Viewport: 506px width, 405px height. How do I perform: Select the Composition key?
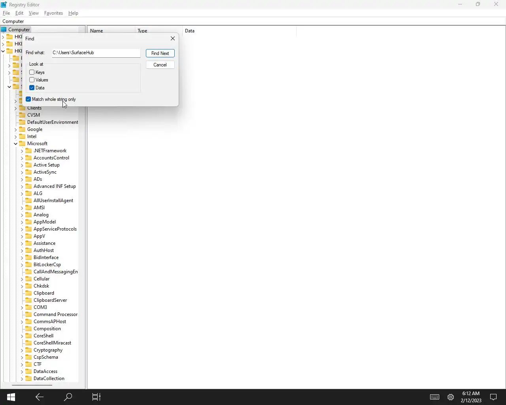point(47,329)
